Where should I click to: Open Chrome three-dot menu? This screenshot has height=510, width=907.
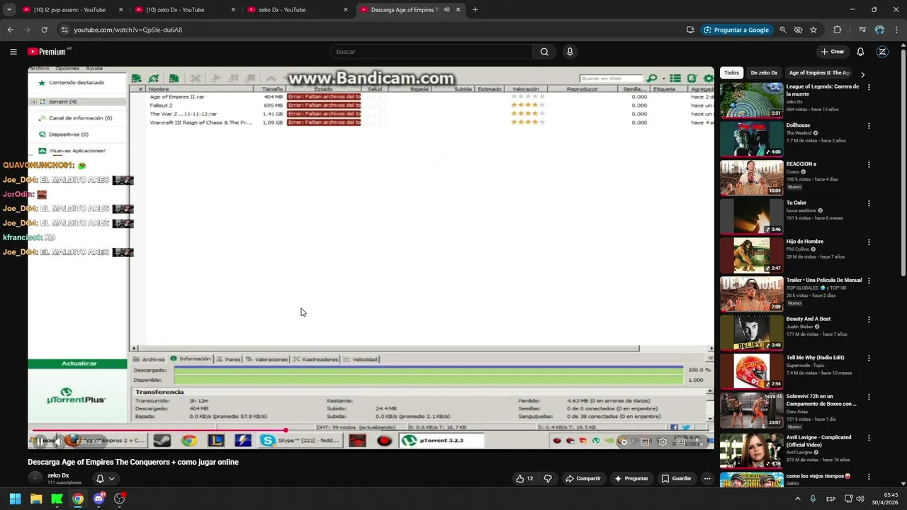(x=896, y=30)
